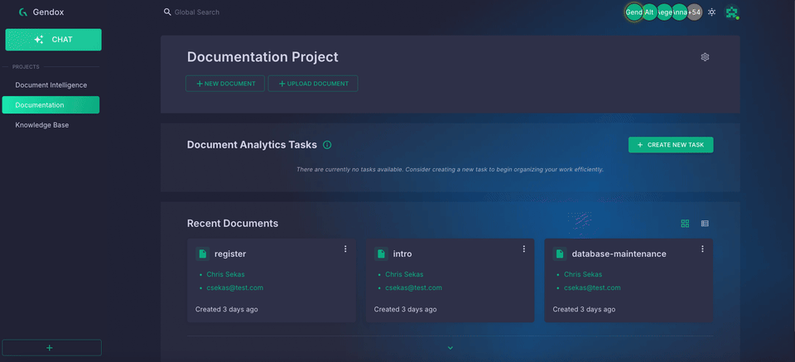Image resolution: width=795 pixels, height=362 pixels.
Task: Click NEW DOCUMENT button
Action: point(225,84)
